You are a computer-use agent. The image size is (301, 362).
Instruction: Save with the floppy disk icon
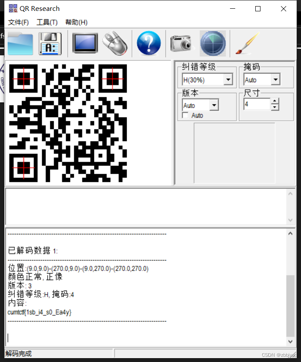(x=51, y=44)
